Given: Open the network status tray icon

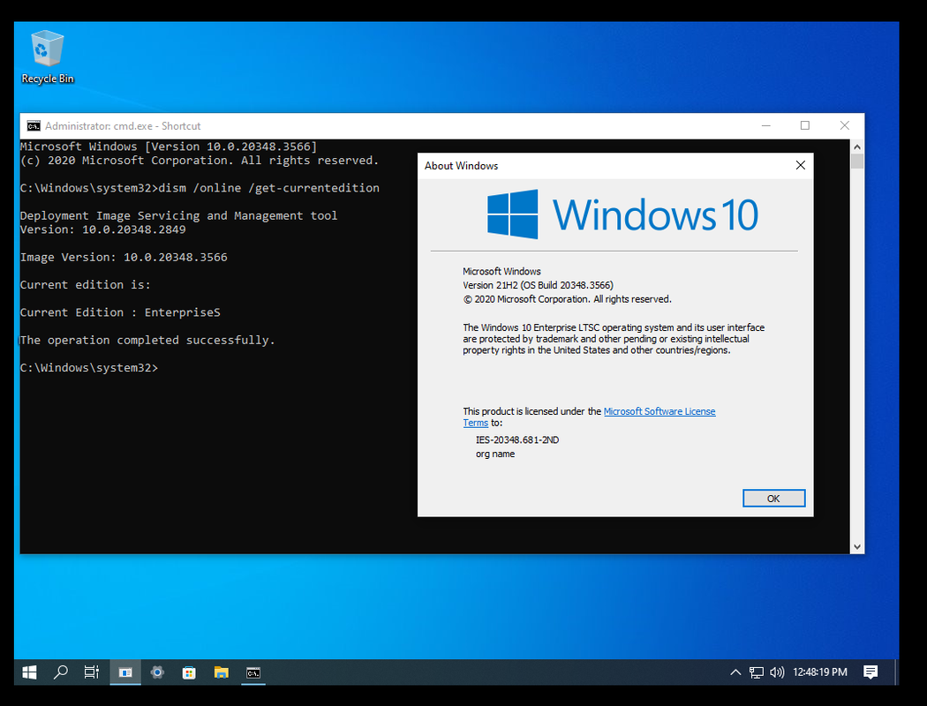Looking at the screenshot, I should click(x=756, y=672).
